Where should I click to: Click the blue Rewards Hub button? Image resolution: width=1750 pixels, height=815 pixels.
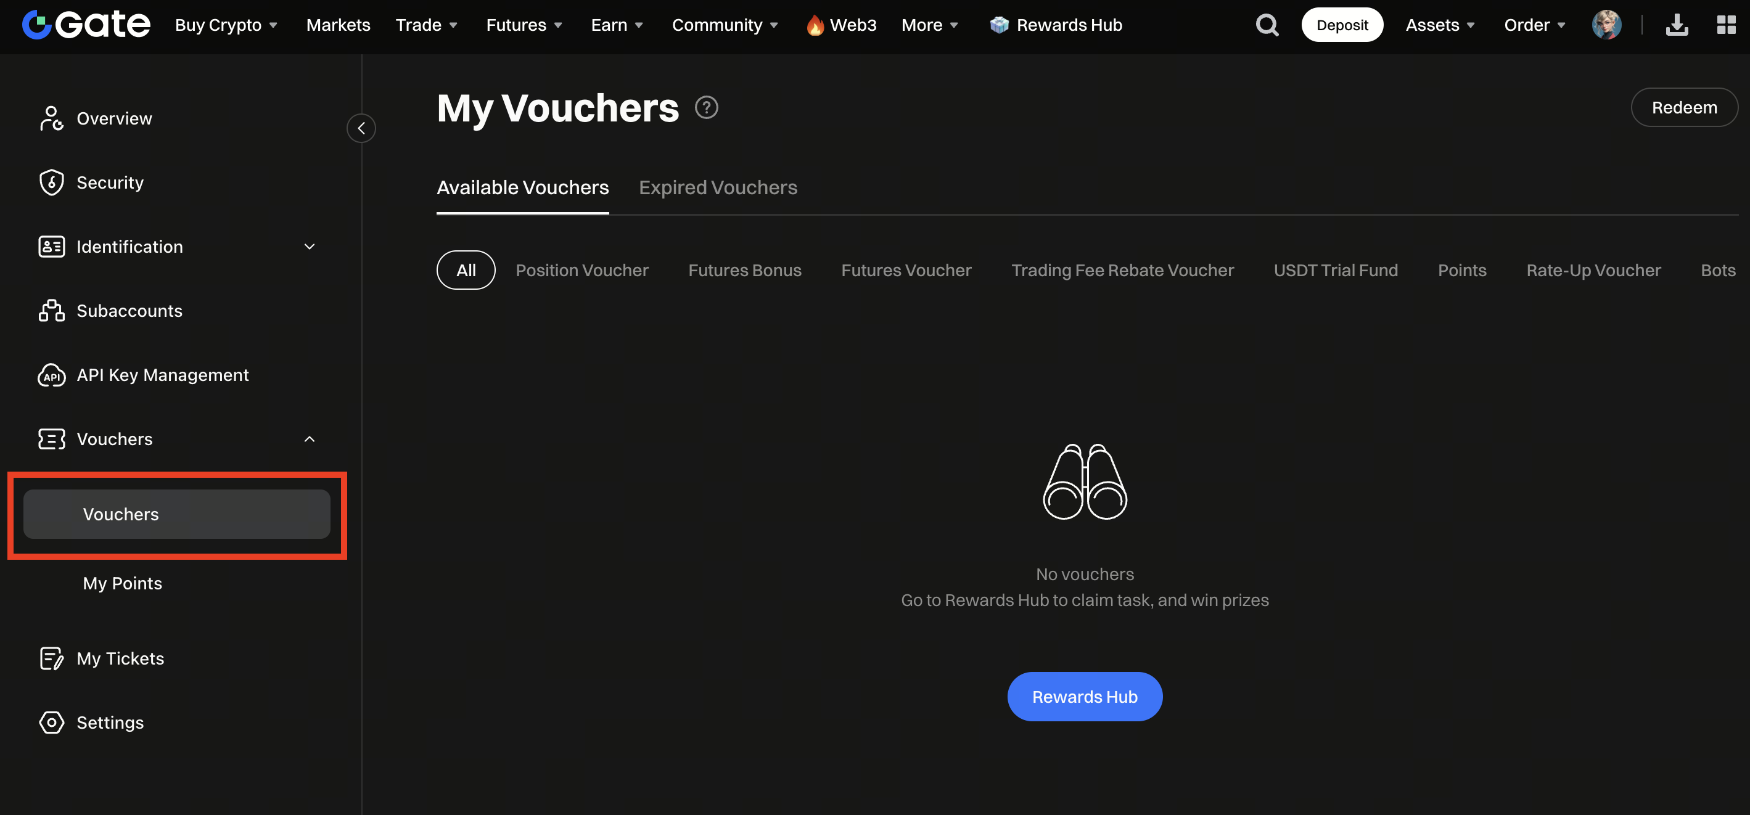click(1084, 697)
